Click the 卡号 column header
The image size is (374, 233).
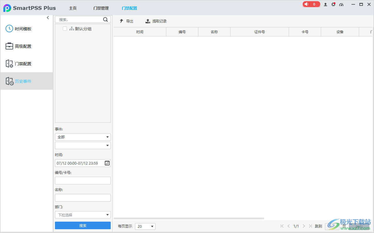tap(305, 32)
